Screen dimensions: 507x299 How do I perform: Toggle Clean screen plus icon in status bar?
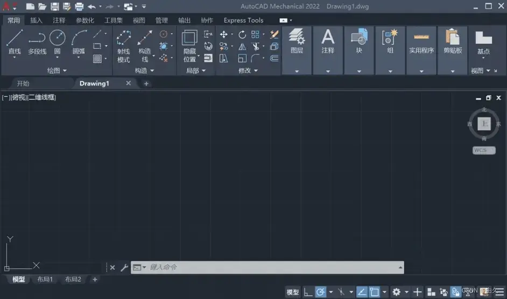click(418, 292)
